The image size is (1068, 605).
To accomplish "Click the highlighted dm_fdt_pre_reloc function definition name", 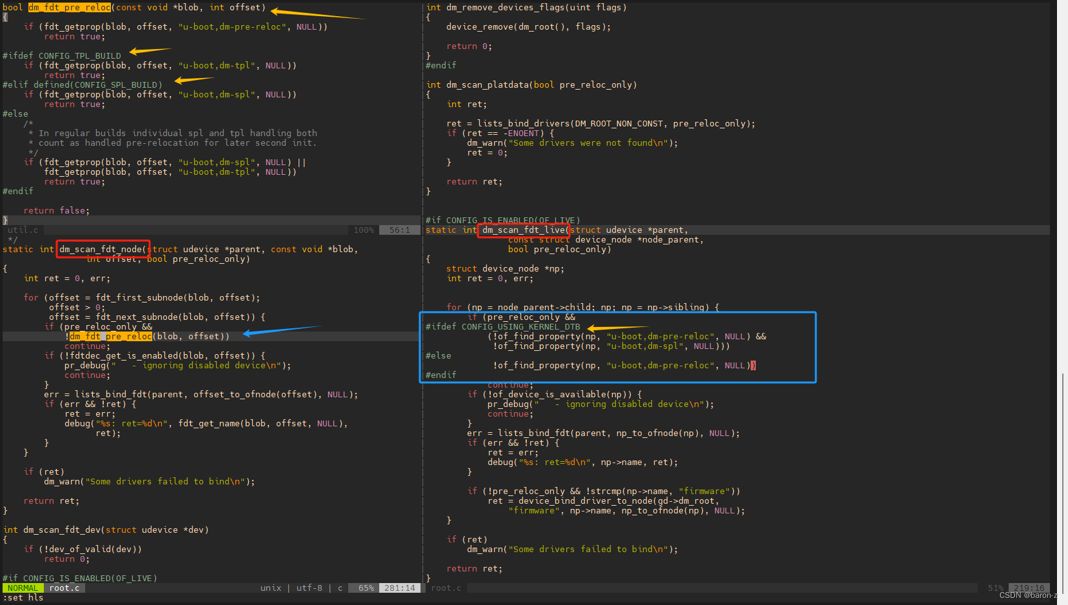I will 70,7.
